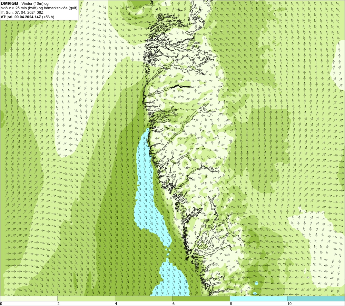Click the legend scale label '4'
The height and width of the screenshot is (306, 345).
click(116, 304)
